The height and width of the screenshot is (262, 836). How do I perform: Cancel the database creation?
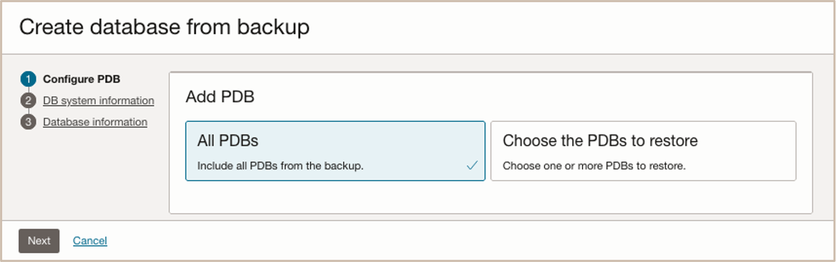pos(90,241)
